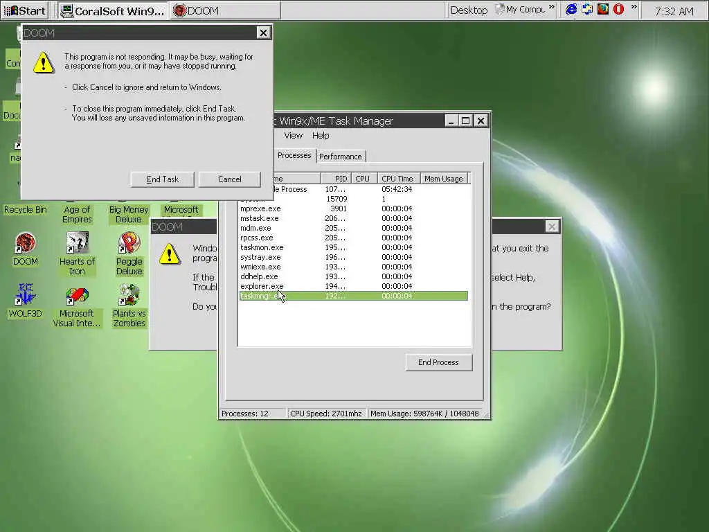Image resolution: width=709 pixels, height=532 pixels.
Task: Select highlighted taskmngr.exe process row
Action: tap(353, 296)
